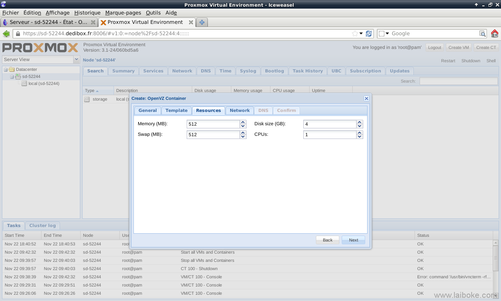
Task: Click the reload page icon in URL bar
Action: coord(369,34)
